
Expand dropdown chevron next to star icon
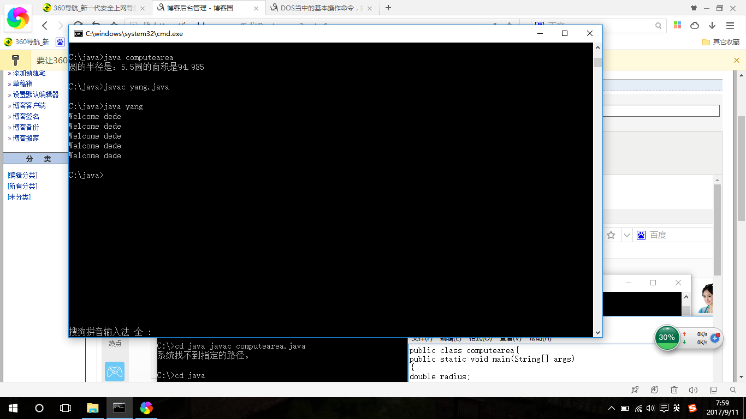pyautogui.click(x=626, y=235)
